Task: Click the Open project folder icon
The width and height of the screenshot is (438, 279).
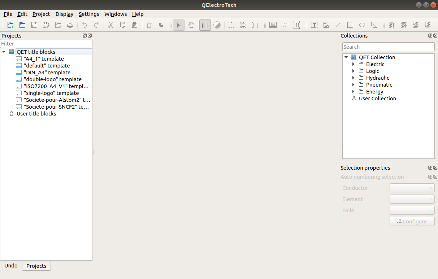Action: (x=22, y=25)
